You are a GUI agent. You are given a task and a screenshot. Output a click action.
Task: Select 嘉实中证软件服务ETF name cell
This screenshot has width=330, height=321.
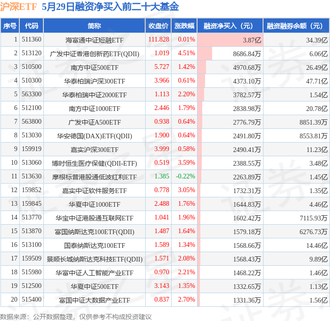(94, 191)
